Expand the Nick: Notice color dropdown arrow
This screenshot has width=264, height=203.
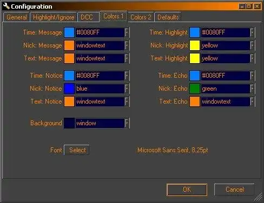[x=127, y=89]
